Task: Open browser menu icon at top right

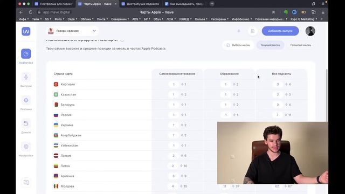Action: tap(323, 4)
